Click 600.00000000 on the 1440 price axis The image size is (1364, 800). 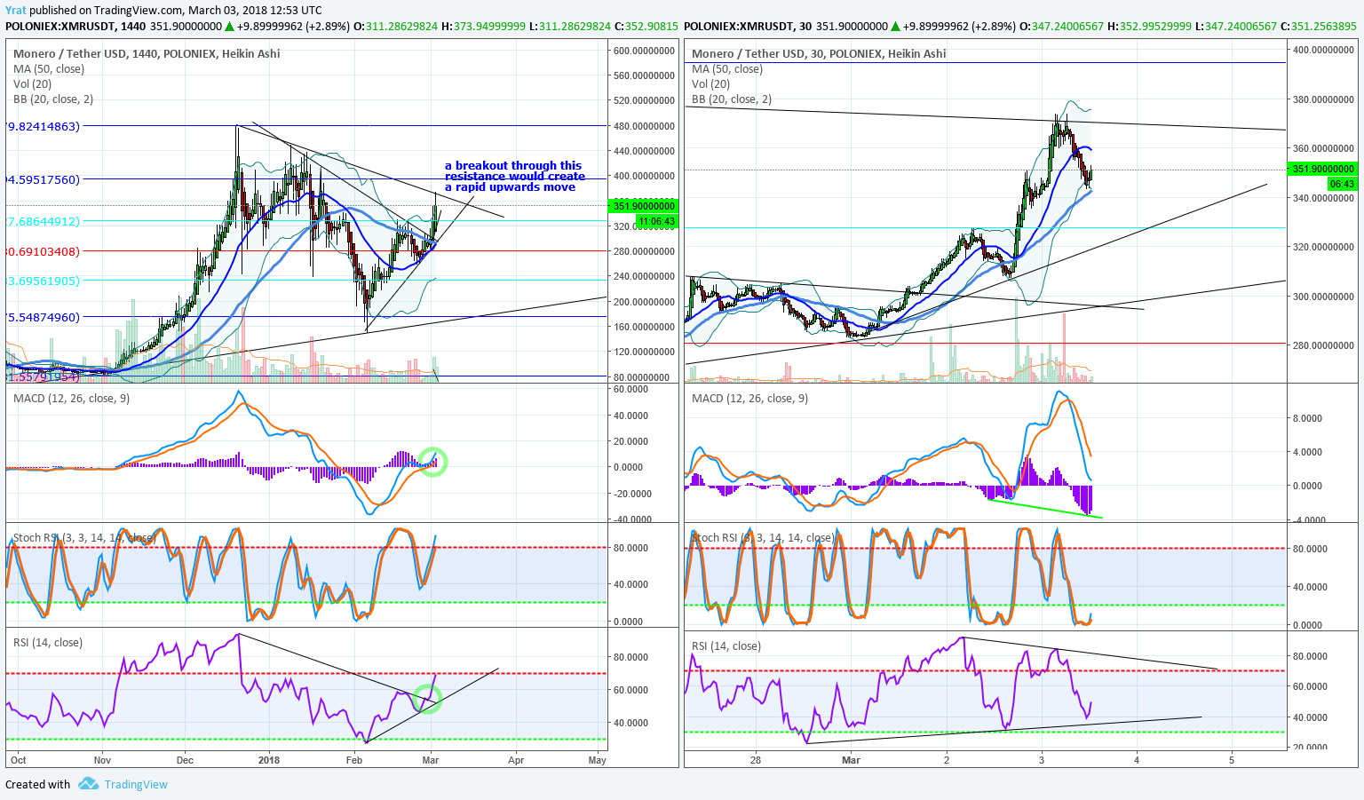coord(645,51)
